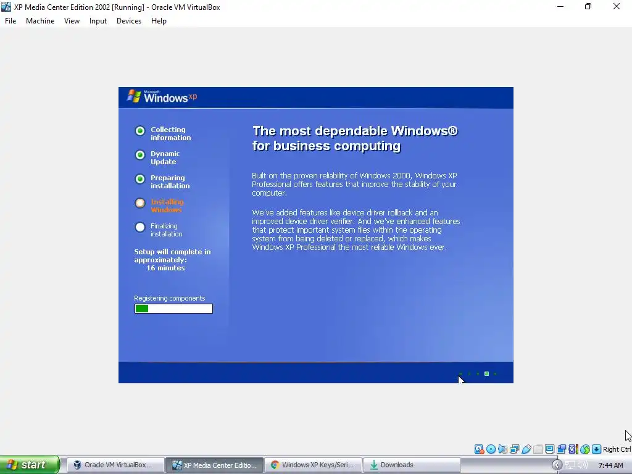Click the optical disc status icon
Viewport: 632px width, 474px height.
tap(491, 449)
